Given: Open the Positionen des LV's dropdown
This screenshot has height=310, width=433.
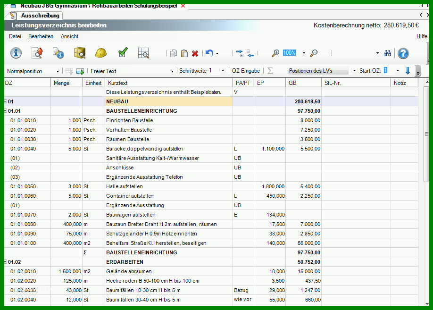Looking at the screenshot, I should [x=354, y=71].
